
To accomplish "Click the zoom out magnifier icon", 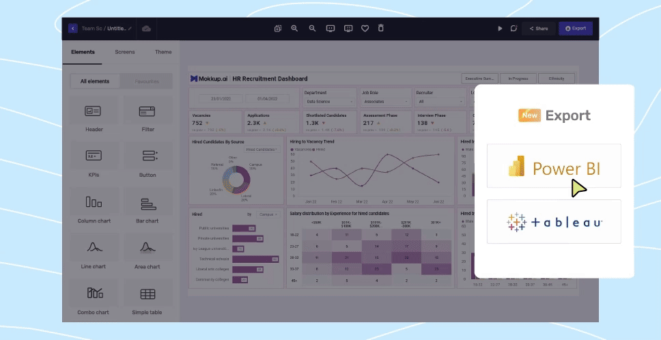I will coord(312,28).
